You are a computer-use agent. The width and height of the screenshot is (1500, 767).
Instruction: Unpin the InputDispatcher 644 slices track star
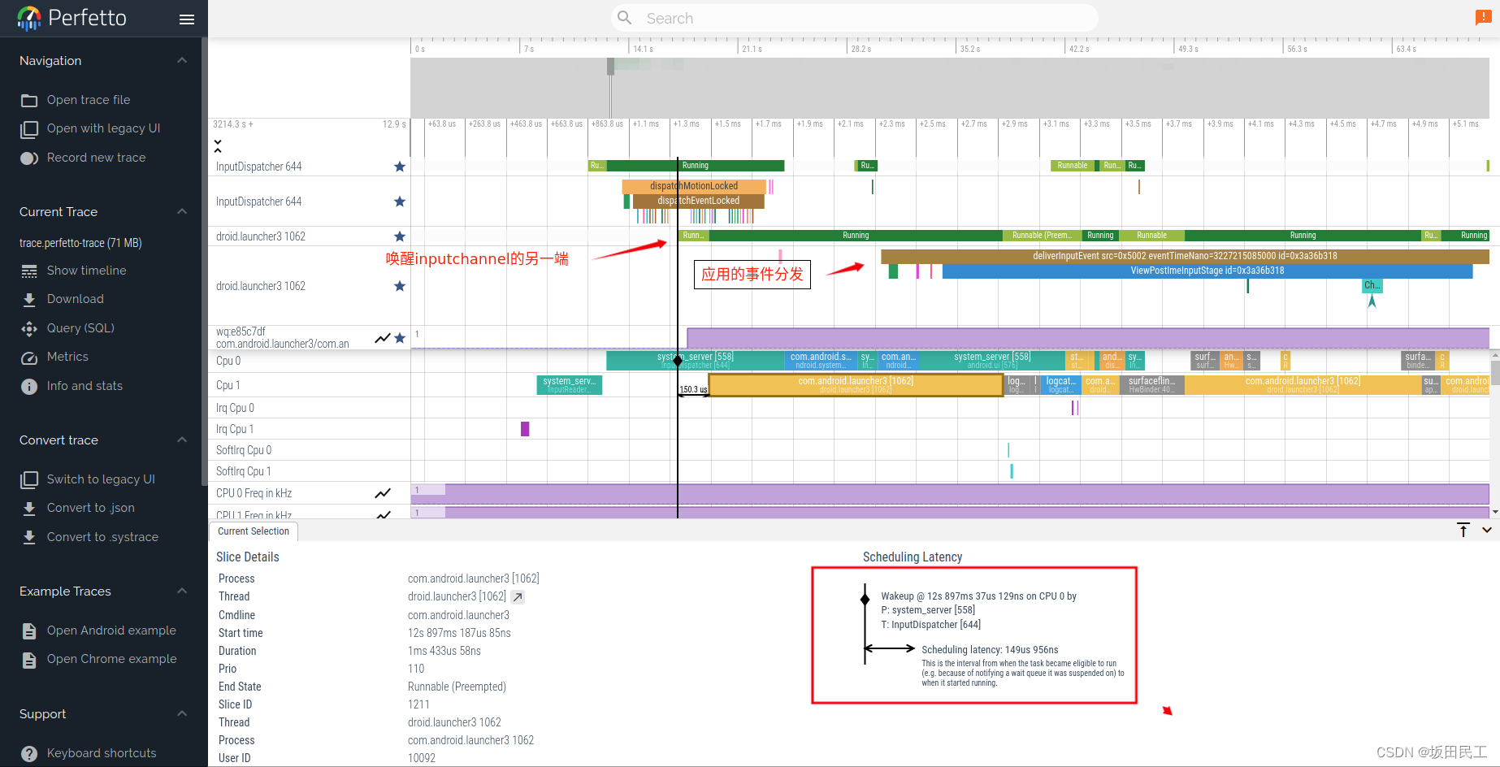pyautogui.click(x=400, y=201)
